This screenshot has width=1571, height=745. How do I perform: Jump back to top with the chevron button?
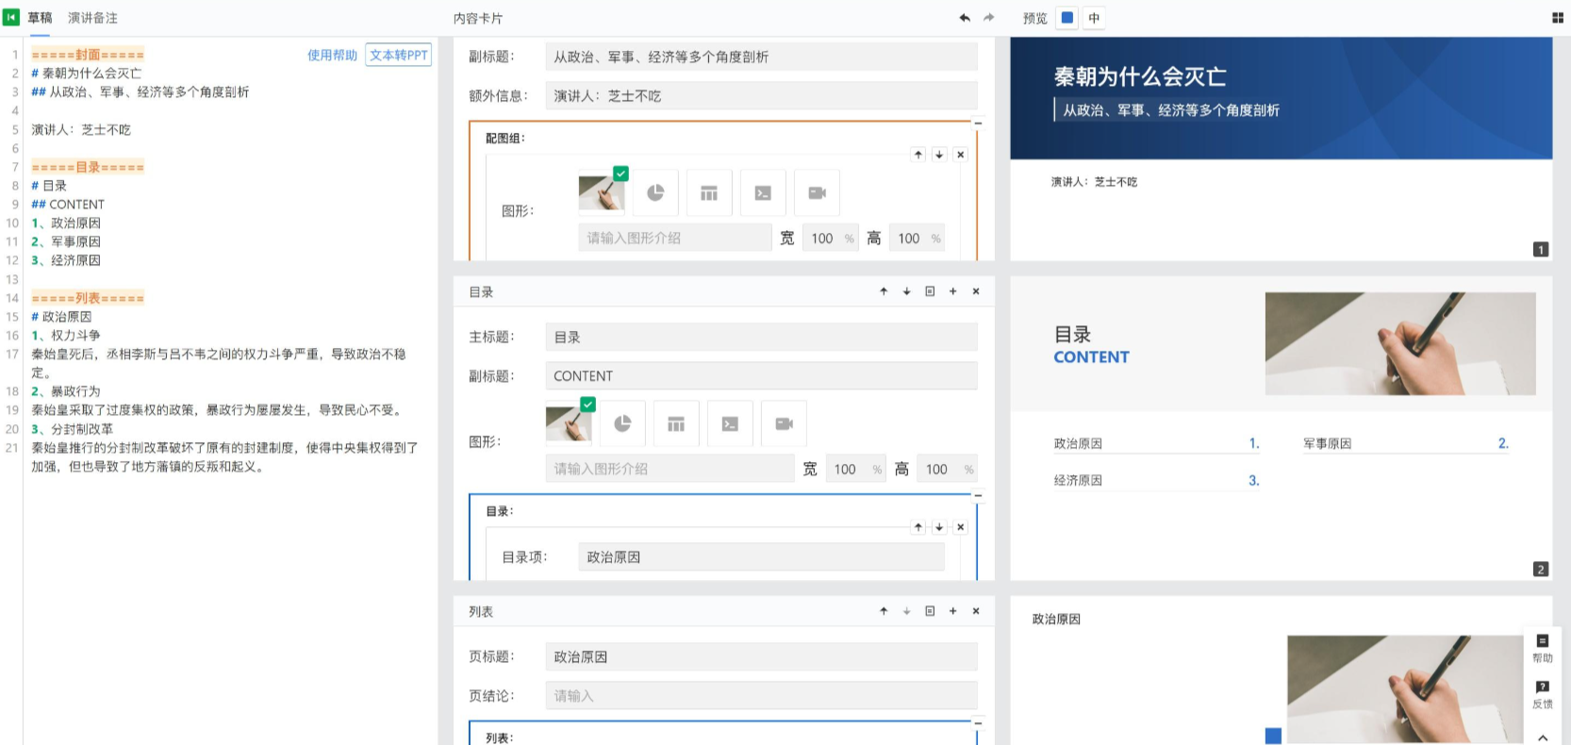coord(1543,737)
